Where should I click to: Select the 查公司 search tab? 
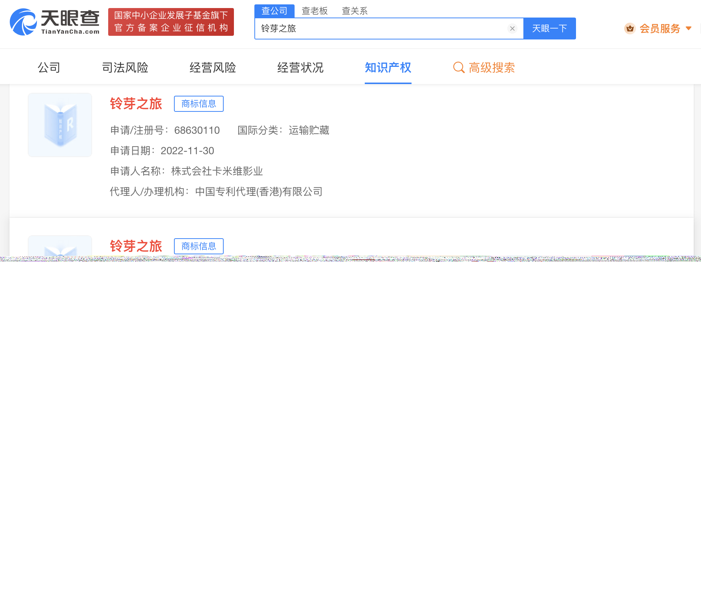(274, 11)
